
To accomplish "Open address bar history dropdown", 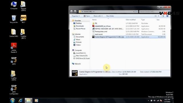I will tap(134, 11).
